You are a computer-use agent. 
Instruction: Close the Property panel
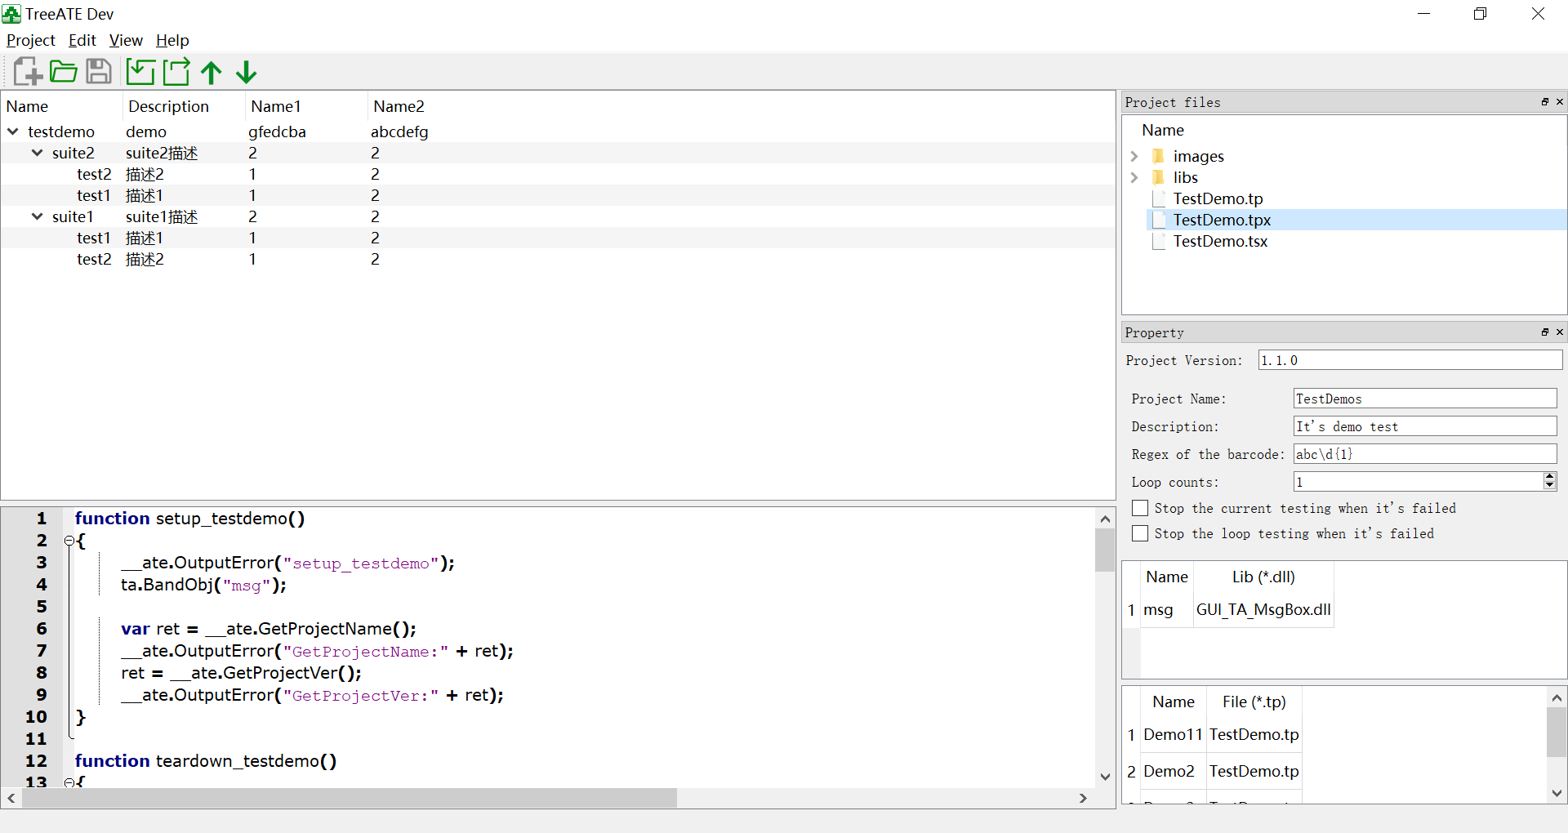1560,332
